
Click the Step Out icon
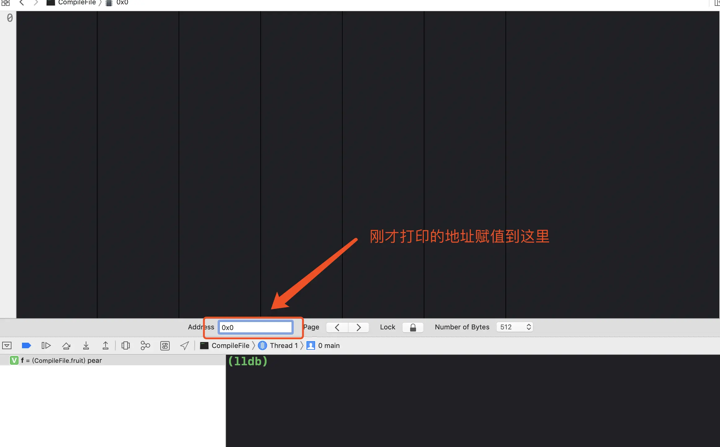106,345
